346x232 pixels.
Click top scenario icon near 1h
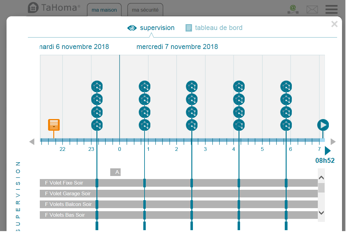click(x=144, y=87)
